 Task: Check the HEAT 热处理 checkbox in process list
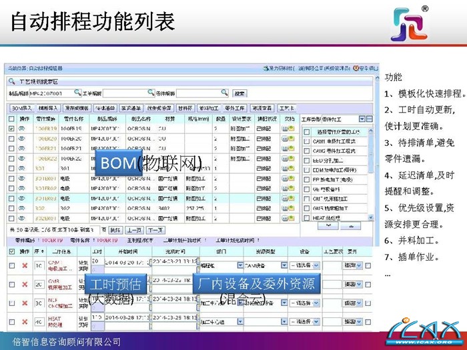(x=307, y=218)
